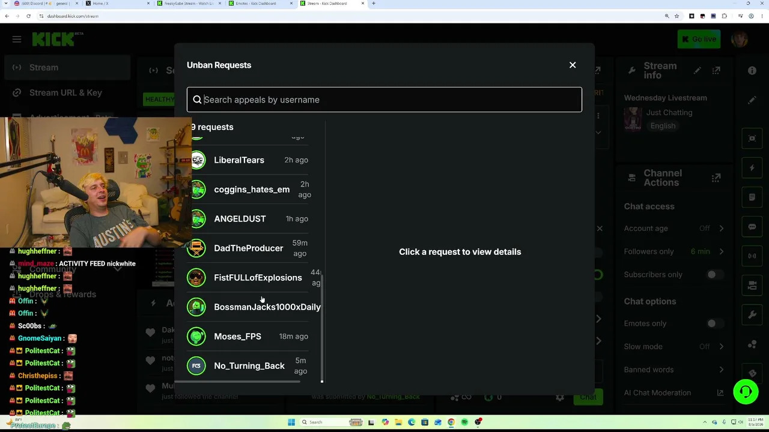Pop out the Channel Actions panel
The image size is (769, 432).
tap(716, 178)
